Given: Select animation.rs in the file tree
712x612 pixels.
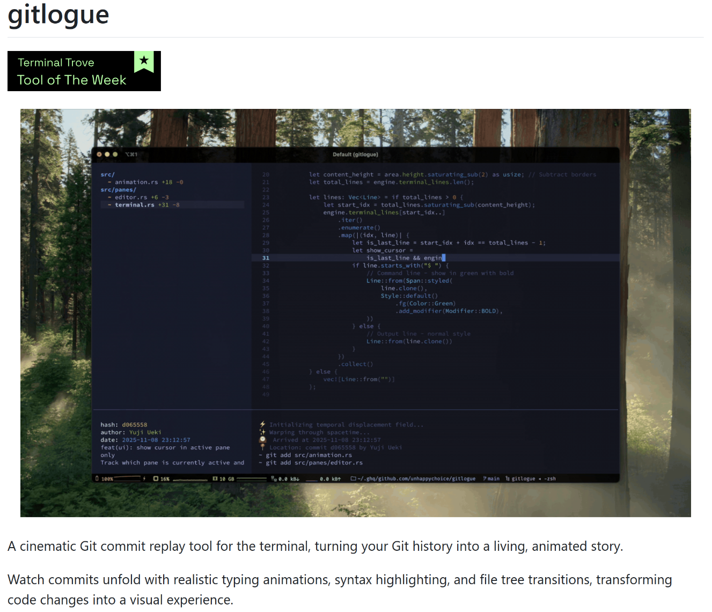Looking at the screenshot, I should click(136, 182).
